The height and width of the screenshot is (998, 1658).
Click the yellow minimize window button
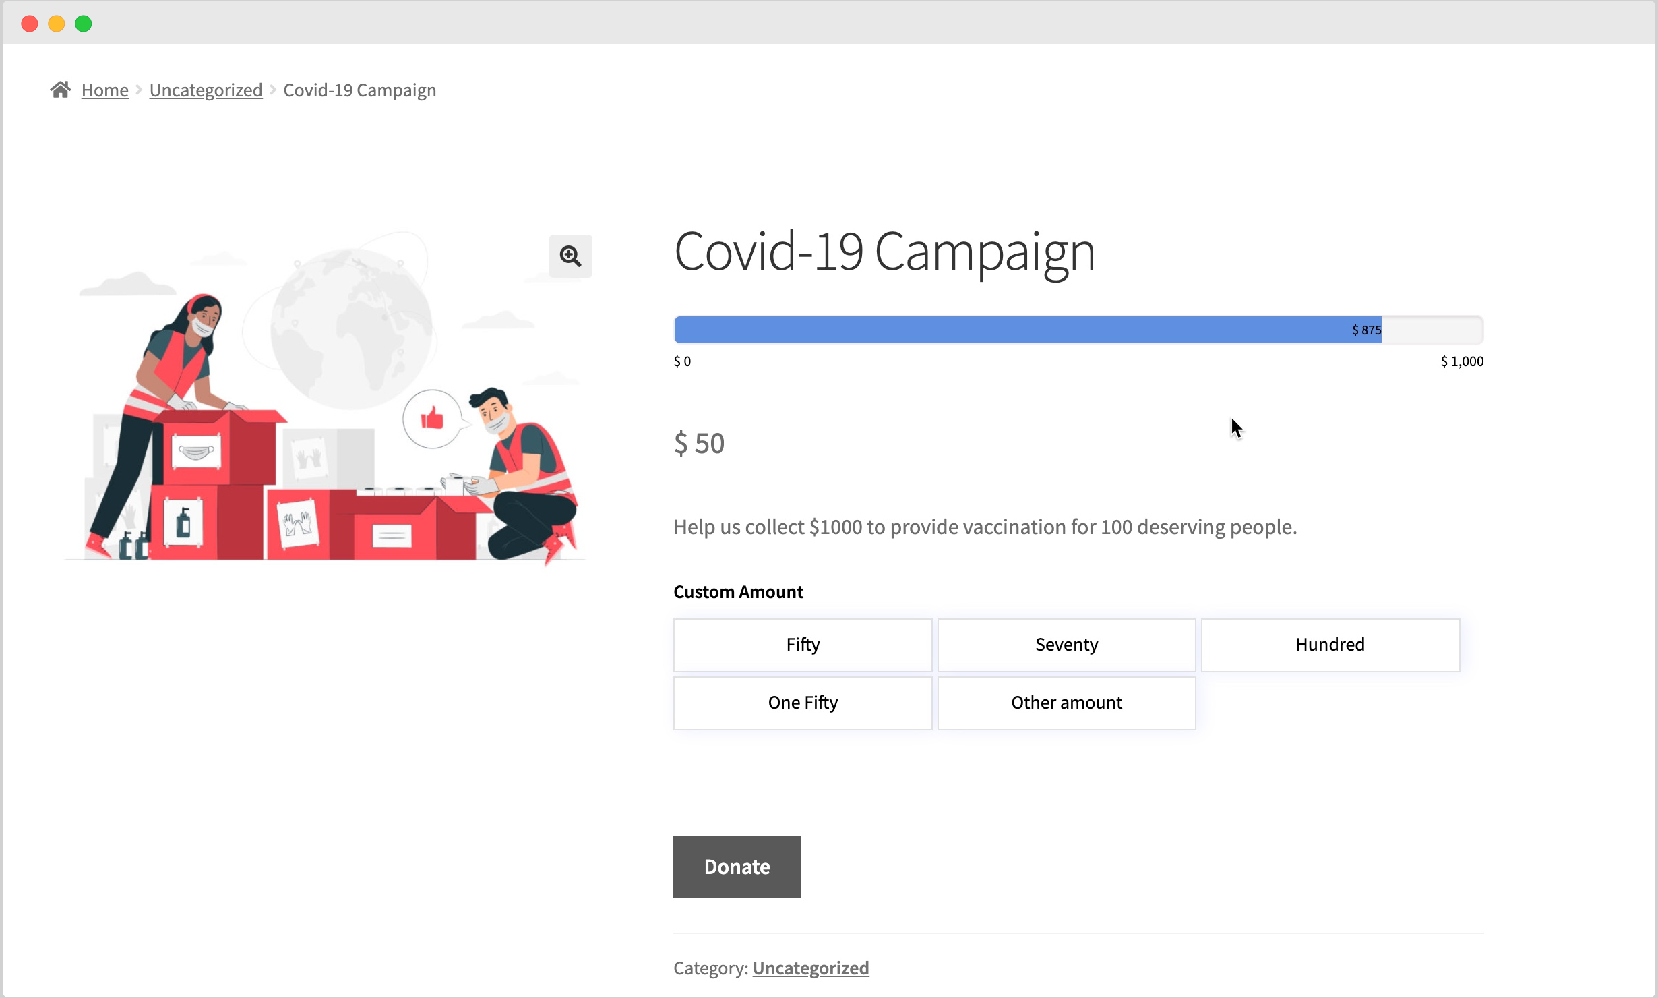[x=57, y=24]
